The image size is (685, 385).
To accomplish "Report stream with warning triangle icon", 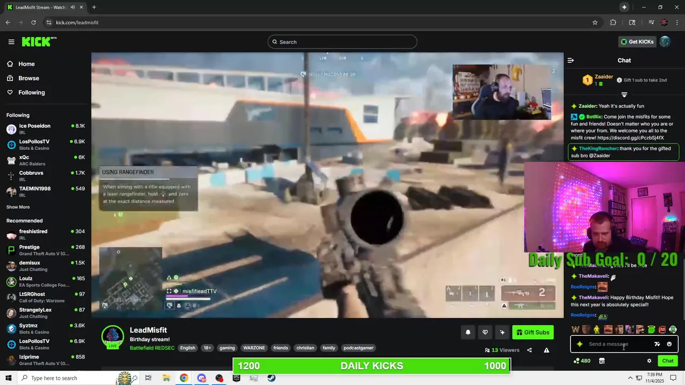I will coord(546,350).
